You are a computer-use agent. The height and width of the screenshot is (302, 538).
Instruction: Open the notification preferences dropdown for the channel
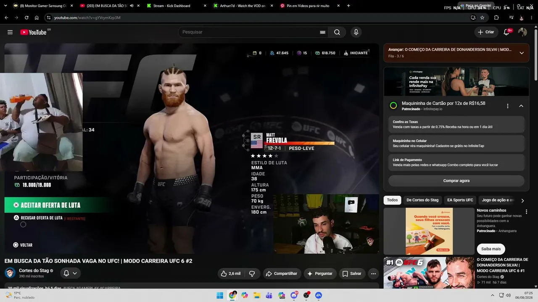pyautogui.click(x=70, y=273)
